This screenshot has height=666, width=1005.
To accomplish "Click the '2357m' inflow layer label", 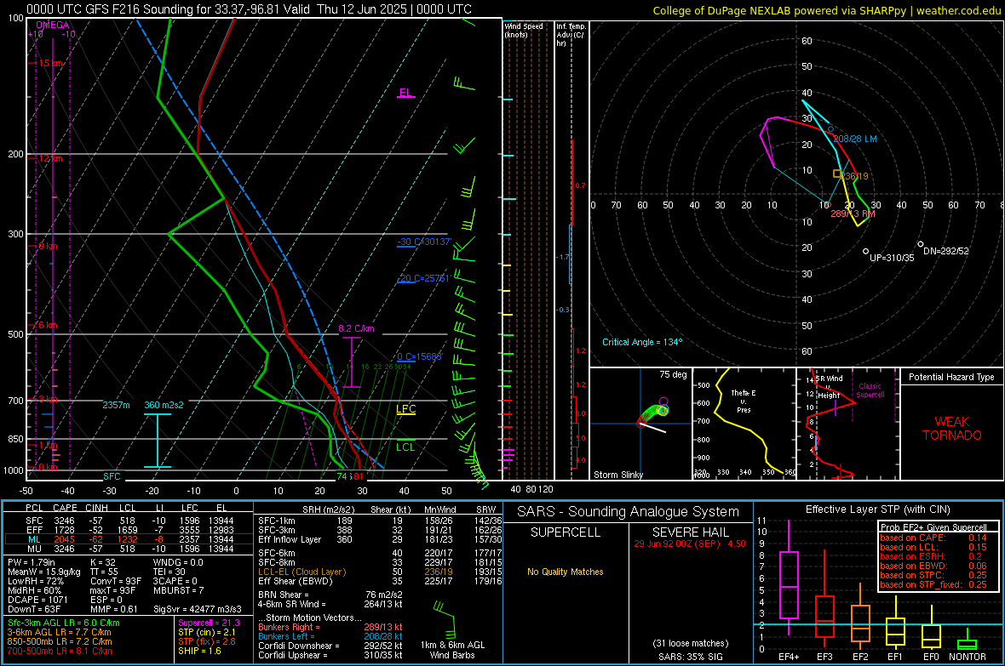I will coord(116,405).
